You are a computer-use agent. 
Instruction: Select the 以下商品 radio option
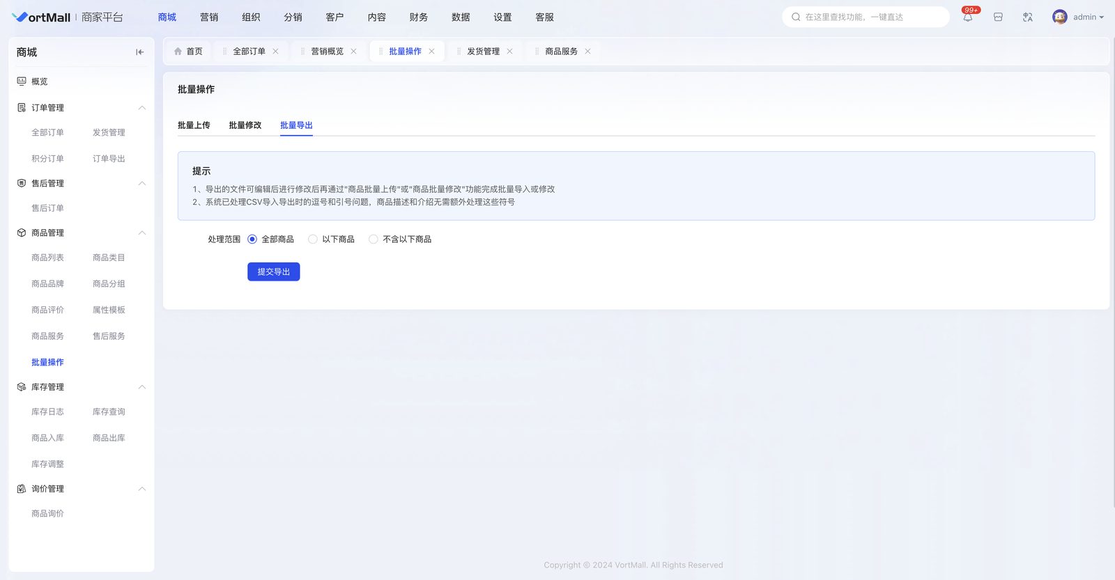(313, 240)
